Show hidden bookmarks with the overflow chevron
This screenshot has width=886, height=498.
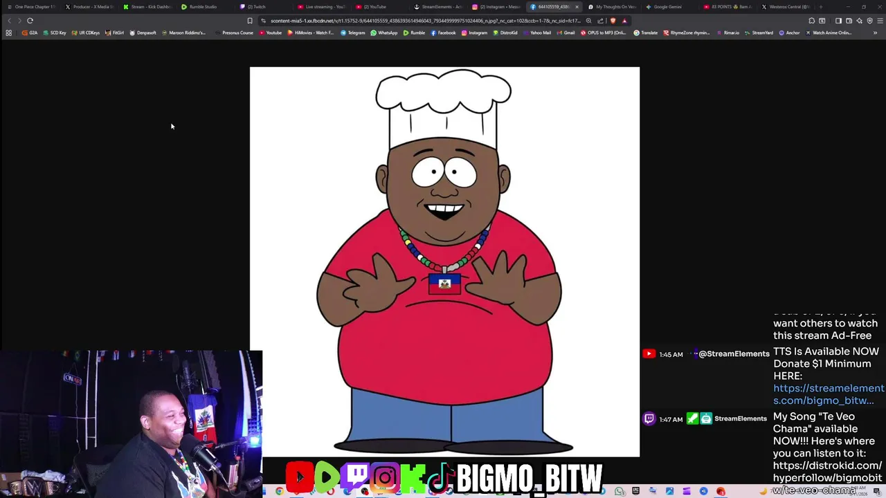(x=875, y=33)
